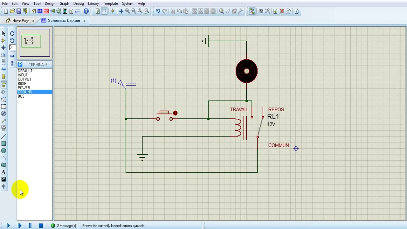Click the rotation angle input field
The height and width of the screenshot is (229, 407).
coord(12,47)
